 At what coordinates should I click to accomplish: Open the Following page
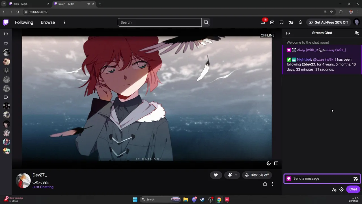tap(24, 22)
